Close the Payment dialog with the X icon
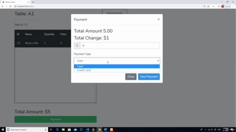Image resolution: width=236 pixels, height=132 pixels. pyautogui.click(x=159, y=19)
